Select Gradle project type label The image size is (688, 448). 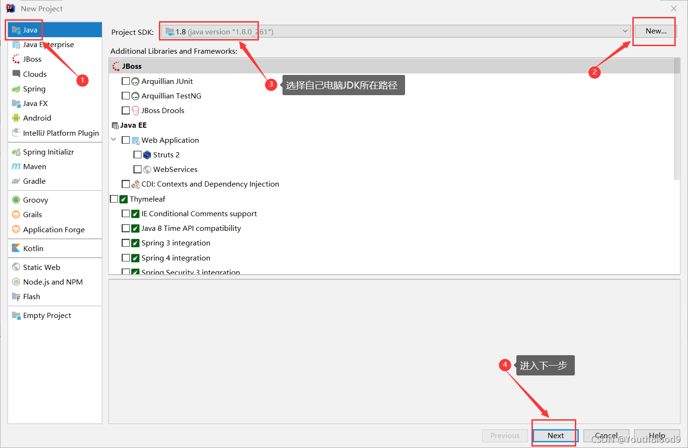pyautogui.click(x=34, y=181)
